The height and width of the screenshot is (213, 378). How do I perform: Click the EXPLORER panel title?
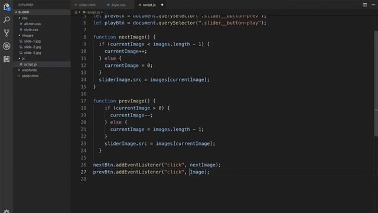click(x=26, y=5)
